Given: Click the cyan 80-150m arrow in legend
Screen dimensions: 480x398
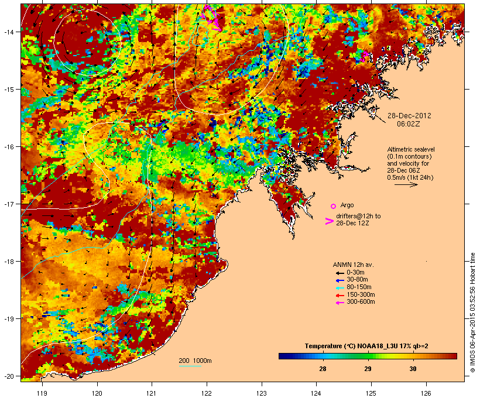Looking at the screenshot, I should point(340,288).
